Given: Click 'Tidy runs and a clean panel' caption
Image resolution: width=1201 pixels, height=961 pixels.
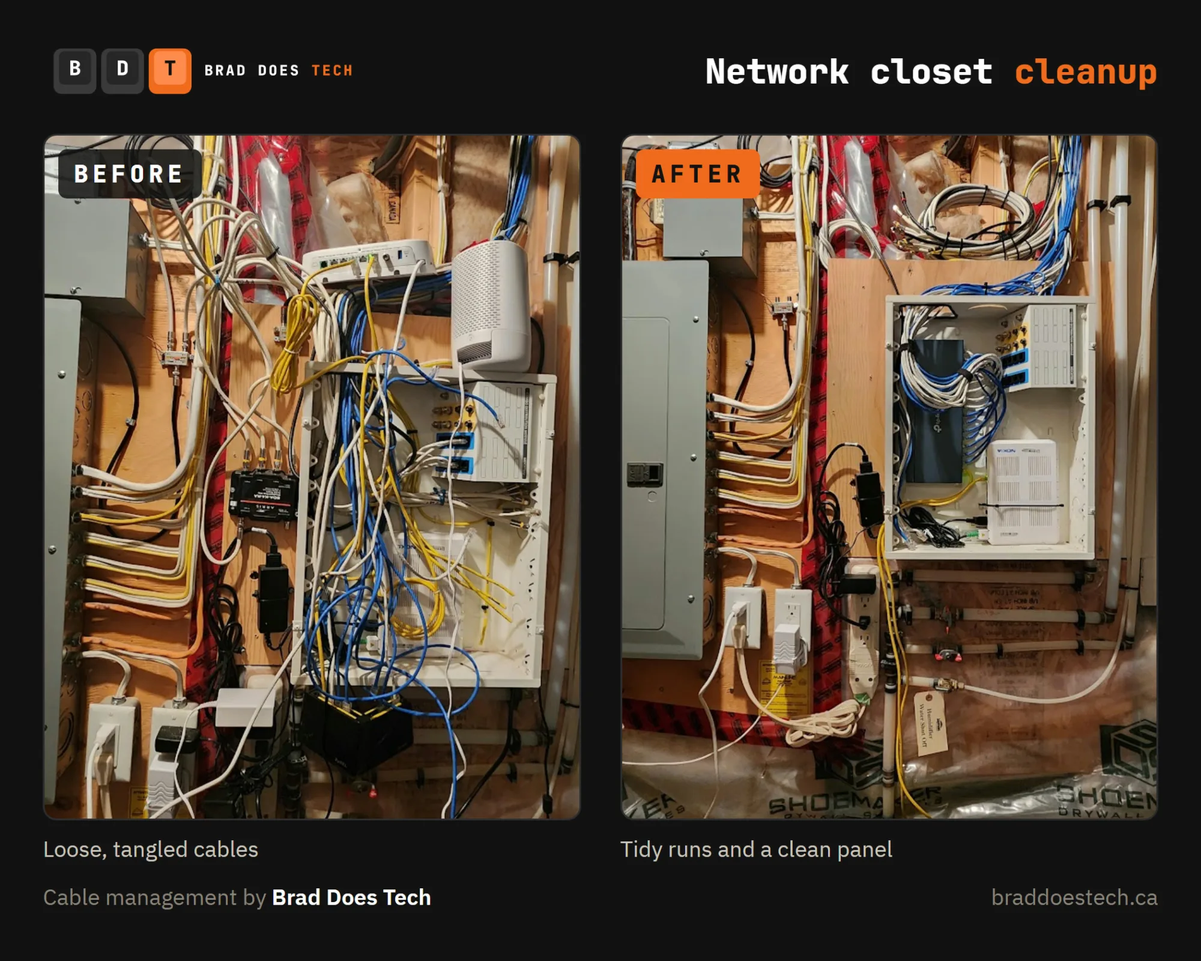Looking at the screenshot, I should [x=756, y=850].
